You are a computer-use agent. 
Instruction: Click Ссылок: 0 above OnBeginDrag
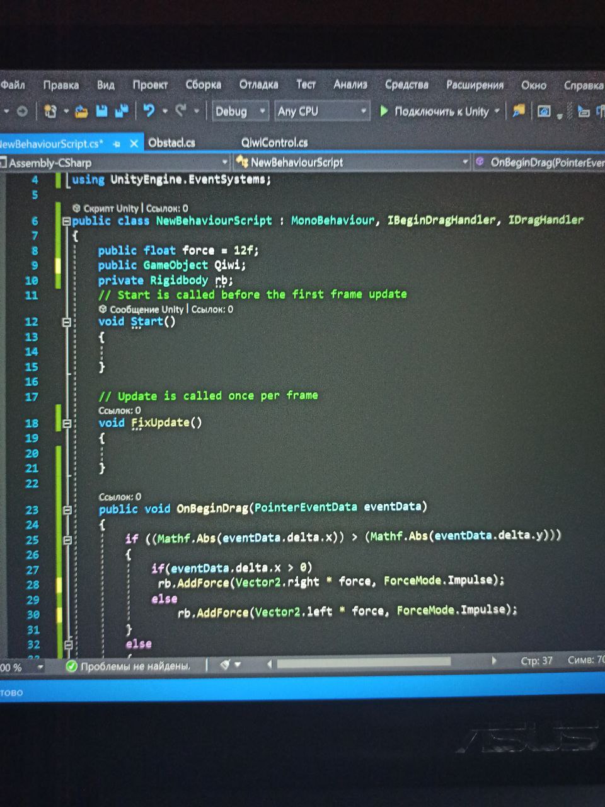(120, 497)
